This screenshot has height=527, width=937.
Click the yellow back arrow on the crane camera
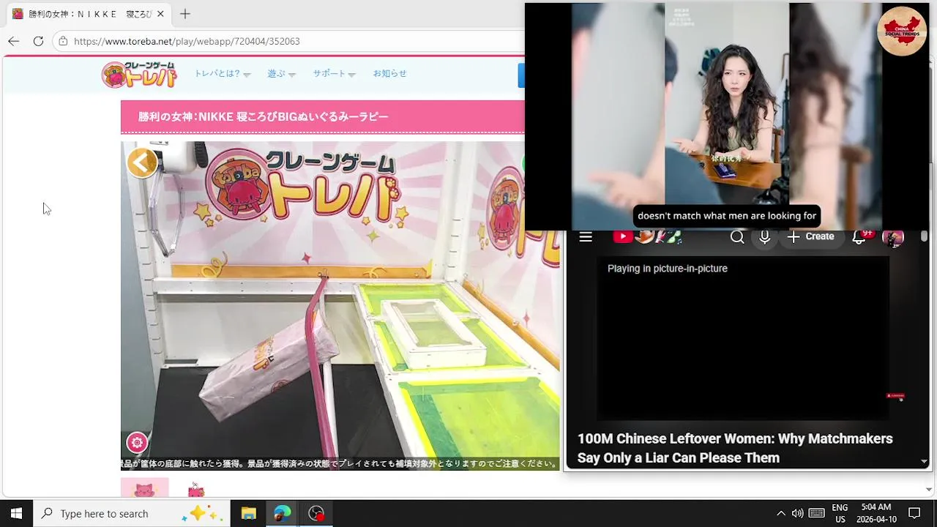142,162
